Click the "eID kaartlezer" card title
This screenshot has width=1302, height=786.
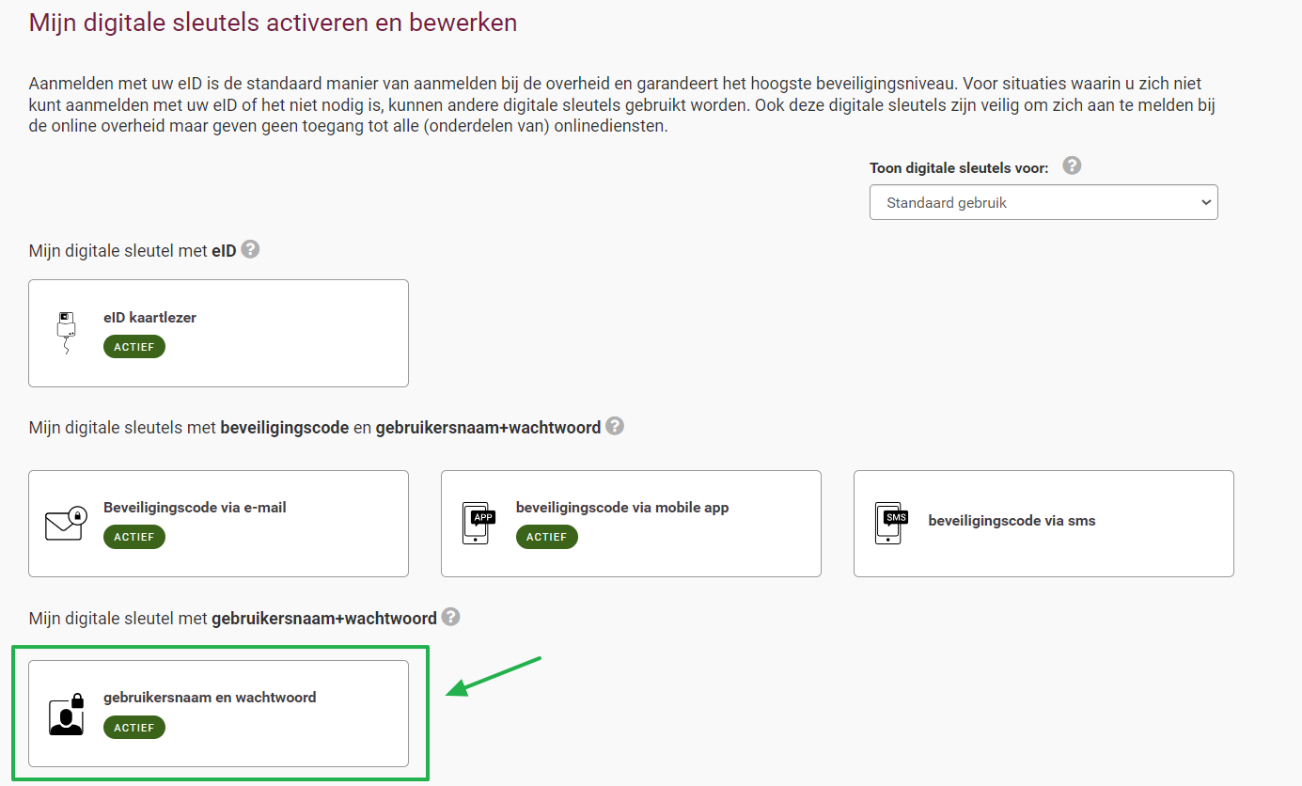click(x=150, y=317)
